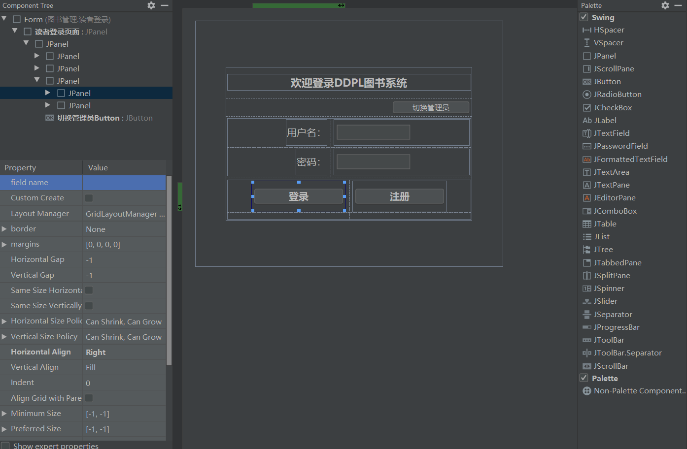The width and height of the screenshot is (687, 449).
Task: Select the JComboBox component in the Palette
Action: click(614, 211)
